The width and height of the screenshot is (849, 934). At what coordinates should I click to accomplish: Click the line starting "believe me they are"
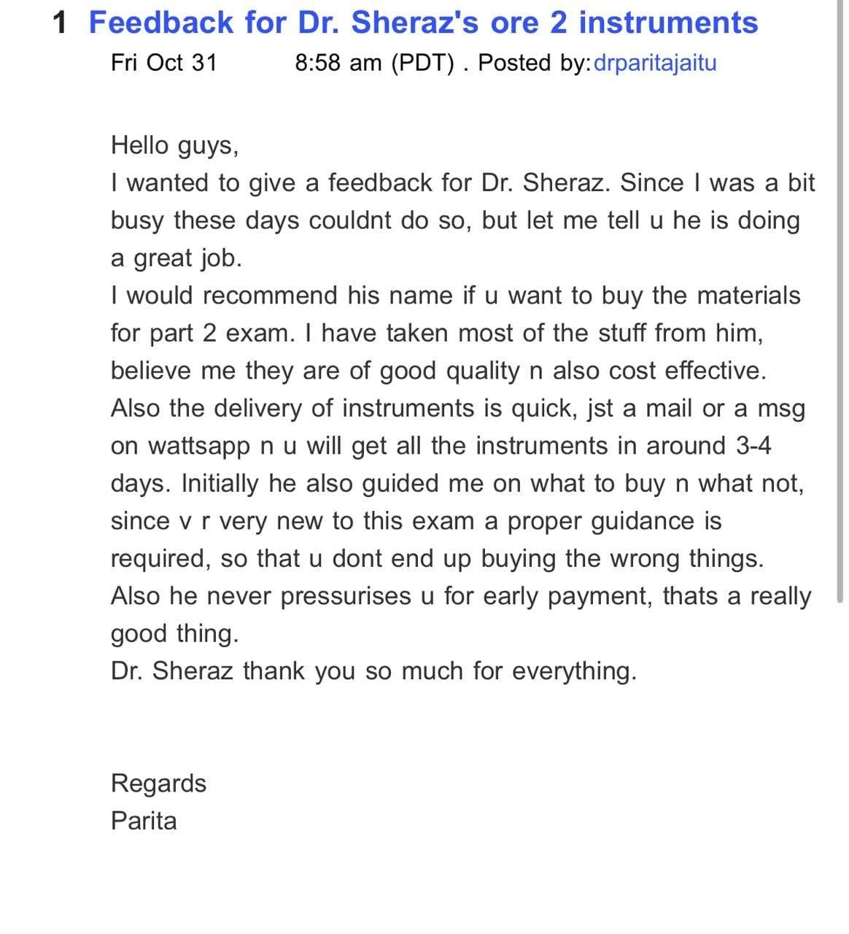[438, 371]
